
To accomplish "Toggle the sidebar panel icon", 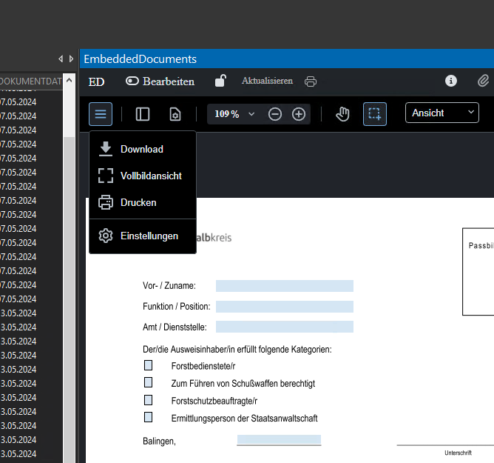I will tap(143, 114).
